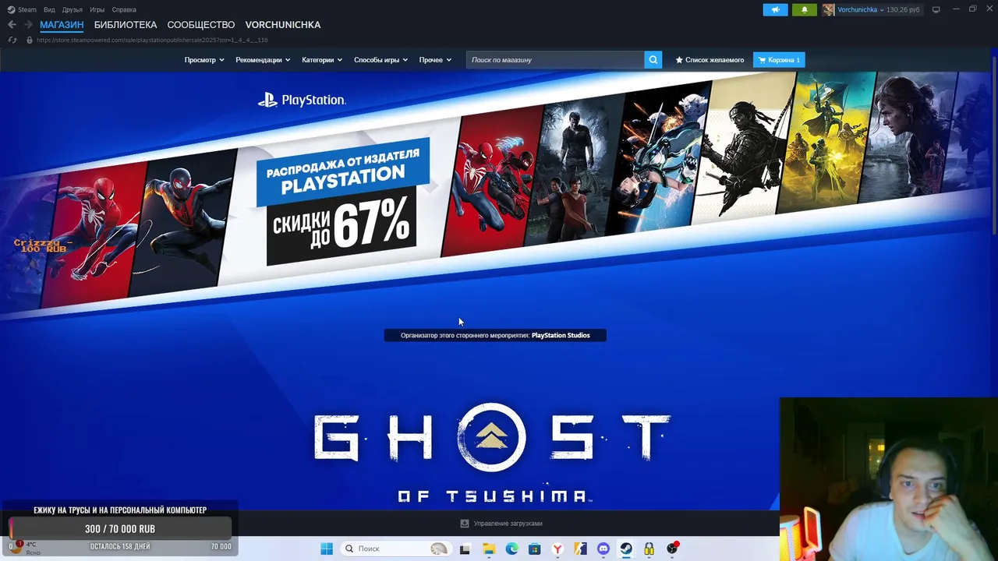Expand the Прочее dropdown
Image resolution: width=998 pixels, height=561 pixels.
435,60
